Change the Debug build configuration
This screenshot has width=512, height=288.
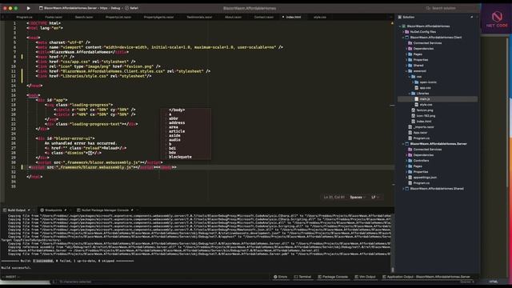(115, 8)
